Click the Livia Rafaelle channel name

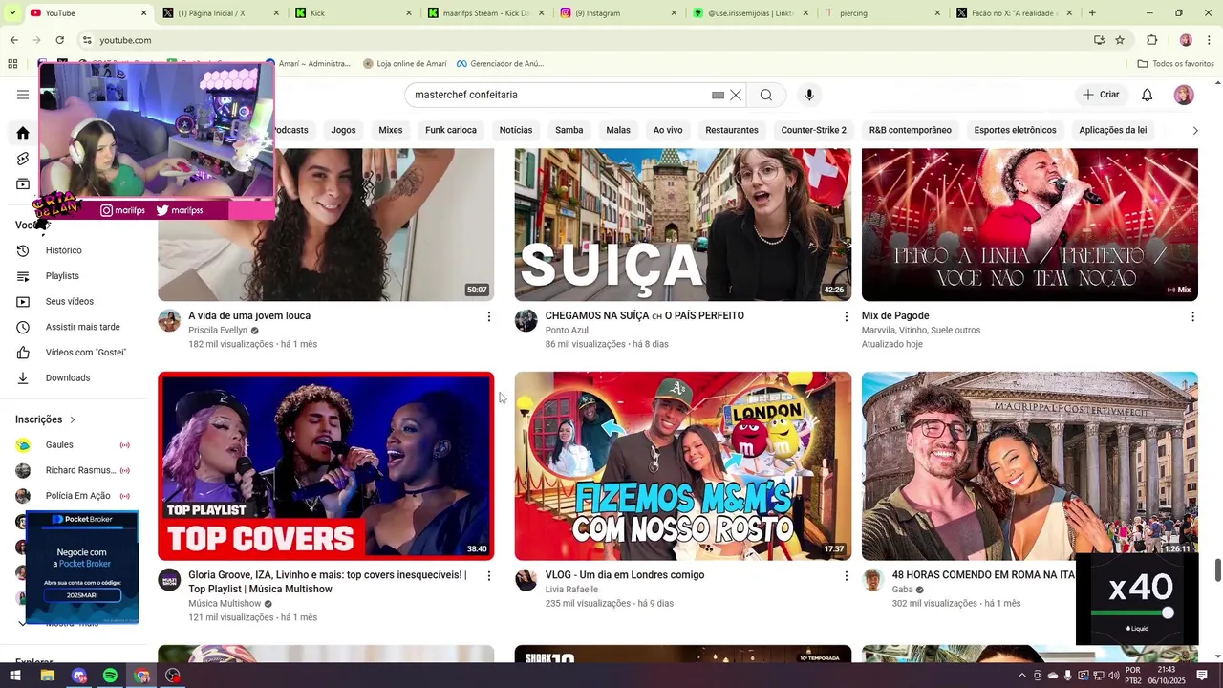(x=571, y=590)
